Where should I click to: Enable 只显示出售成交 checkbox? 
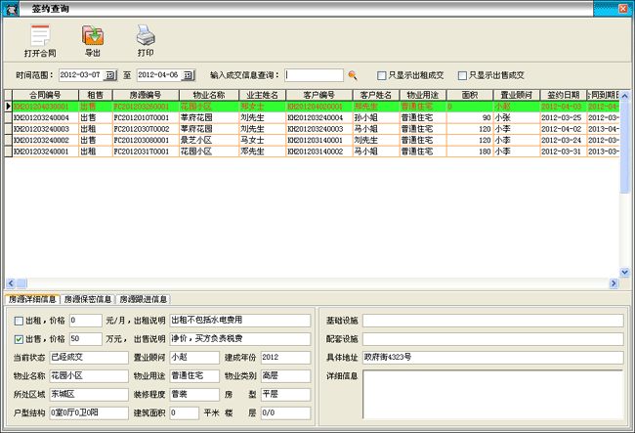[463, 74]
